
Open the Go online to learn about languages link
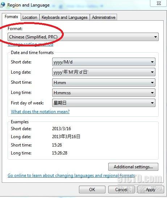pos(71,176)
